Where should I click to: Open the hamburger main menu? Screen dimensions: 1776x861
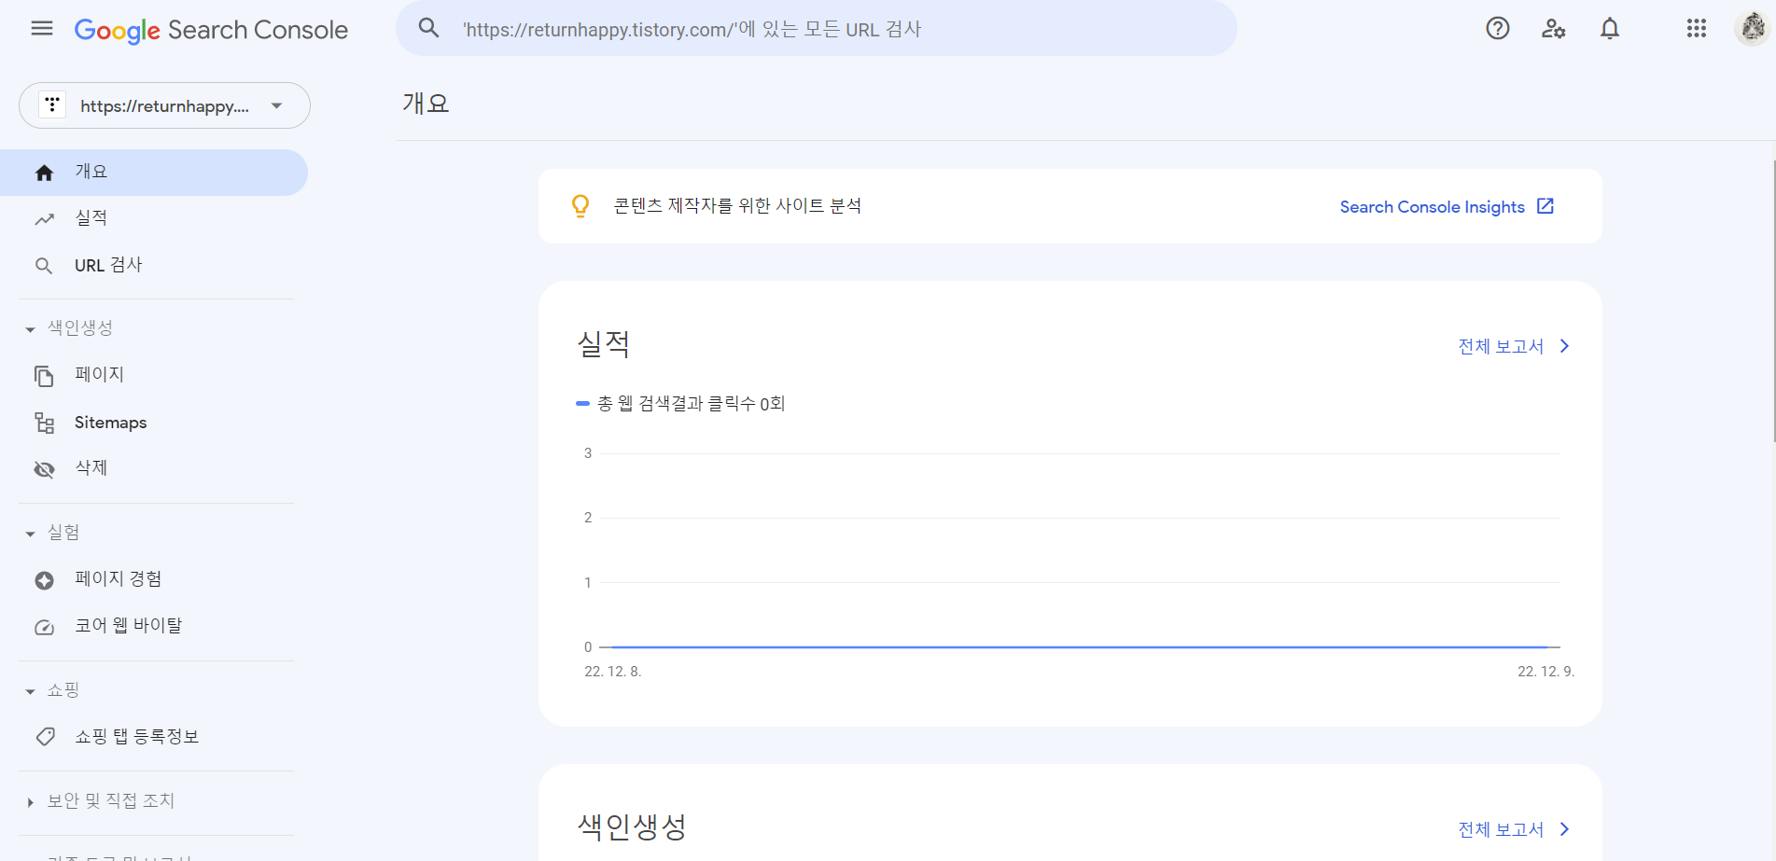pyautogui.click(x=42, y=29)
